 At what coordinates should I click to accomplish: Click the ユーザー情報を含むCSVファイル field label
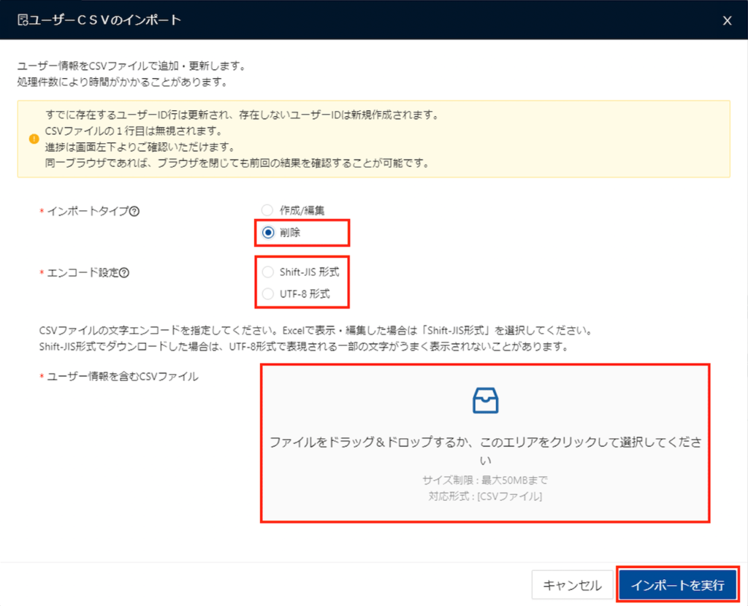(x=122, y=377)
